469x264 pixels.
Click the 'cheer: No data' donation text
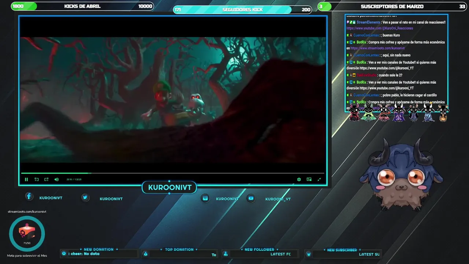click(x=84, y=254)
